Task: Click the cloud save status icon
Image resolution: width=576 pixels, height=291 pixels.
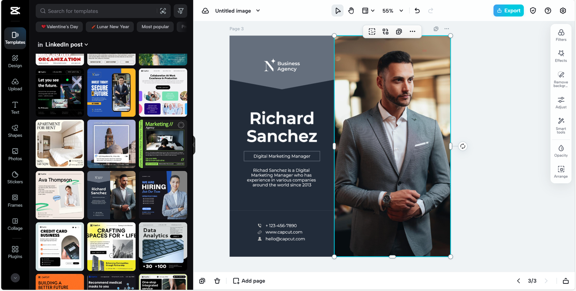Action: [x=205, y=11]
